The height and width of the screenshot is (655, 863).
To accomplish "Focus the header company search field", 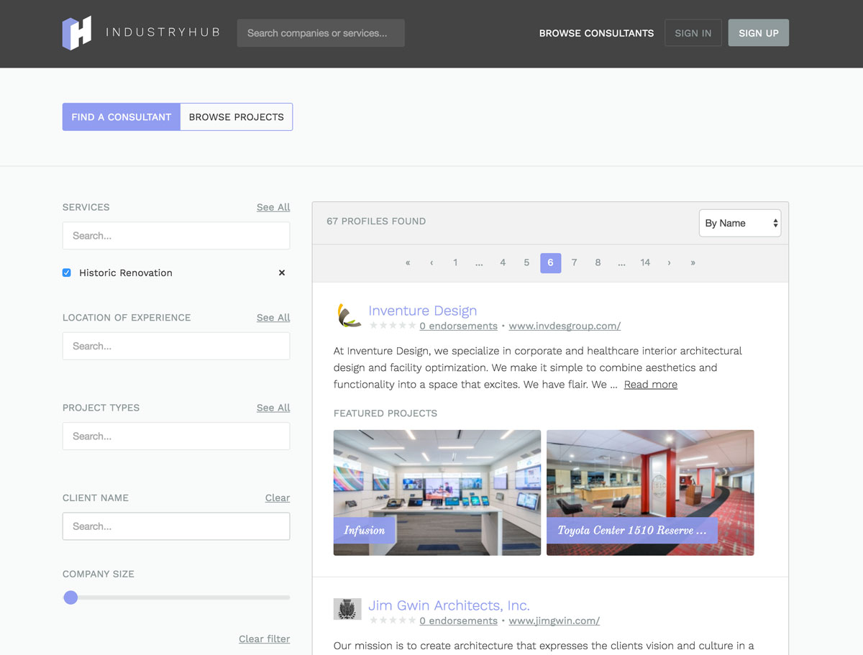I will coord(321,33).
